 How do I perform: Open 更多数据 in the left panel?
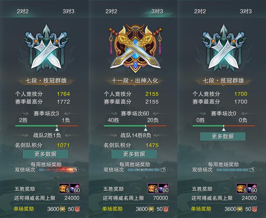(x=45, y=154)
